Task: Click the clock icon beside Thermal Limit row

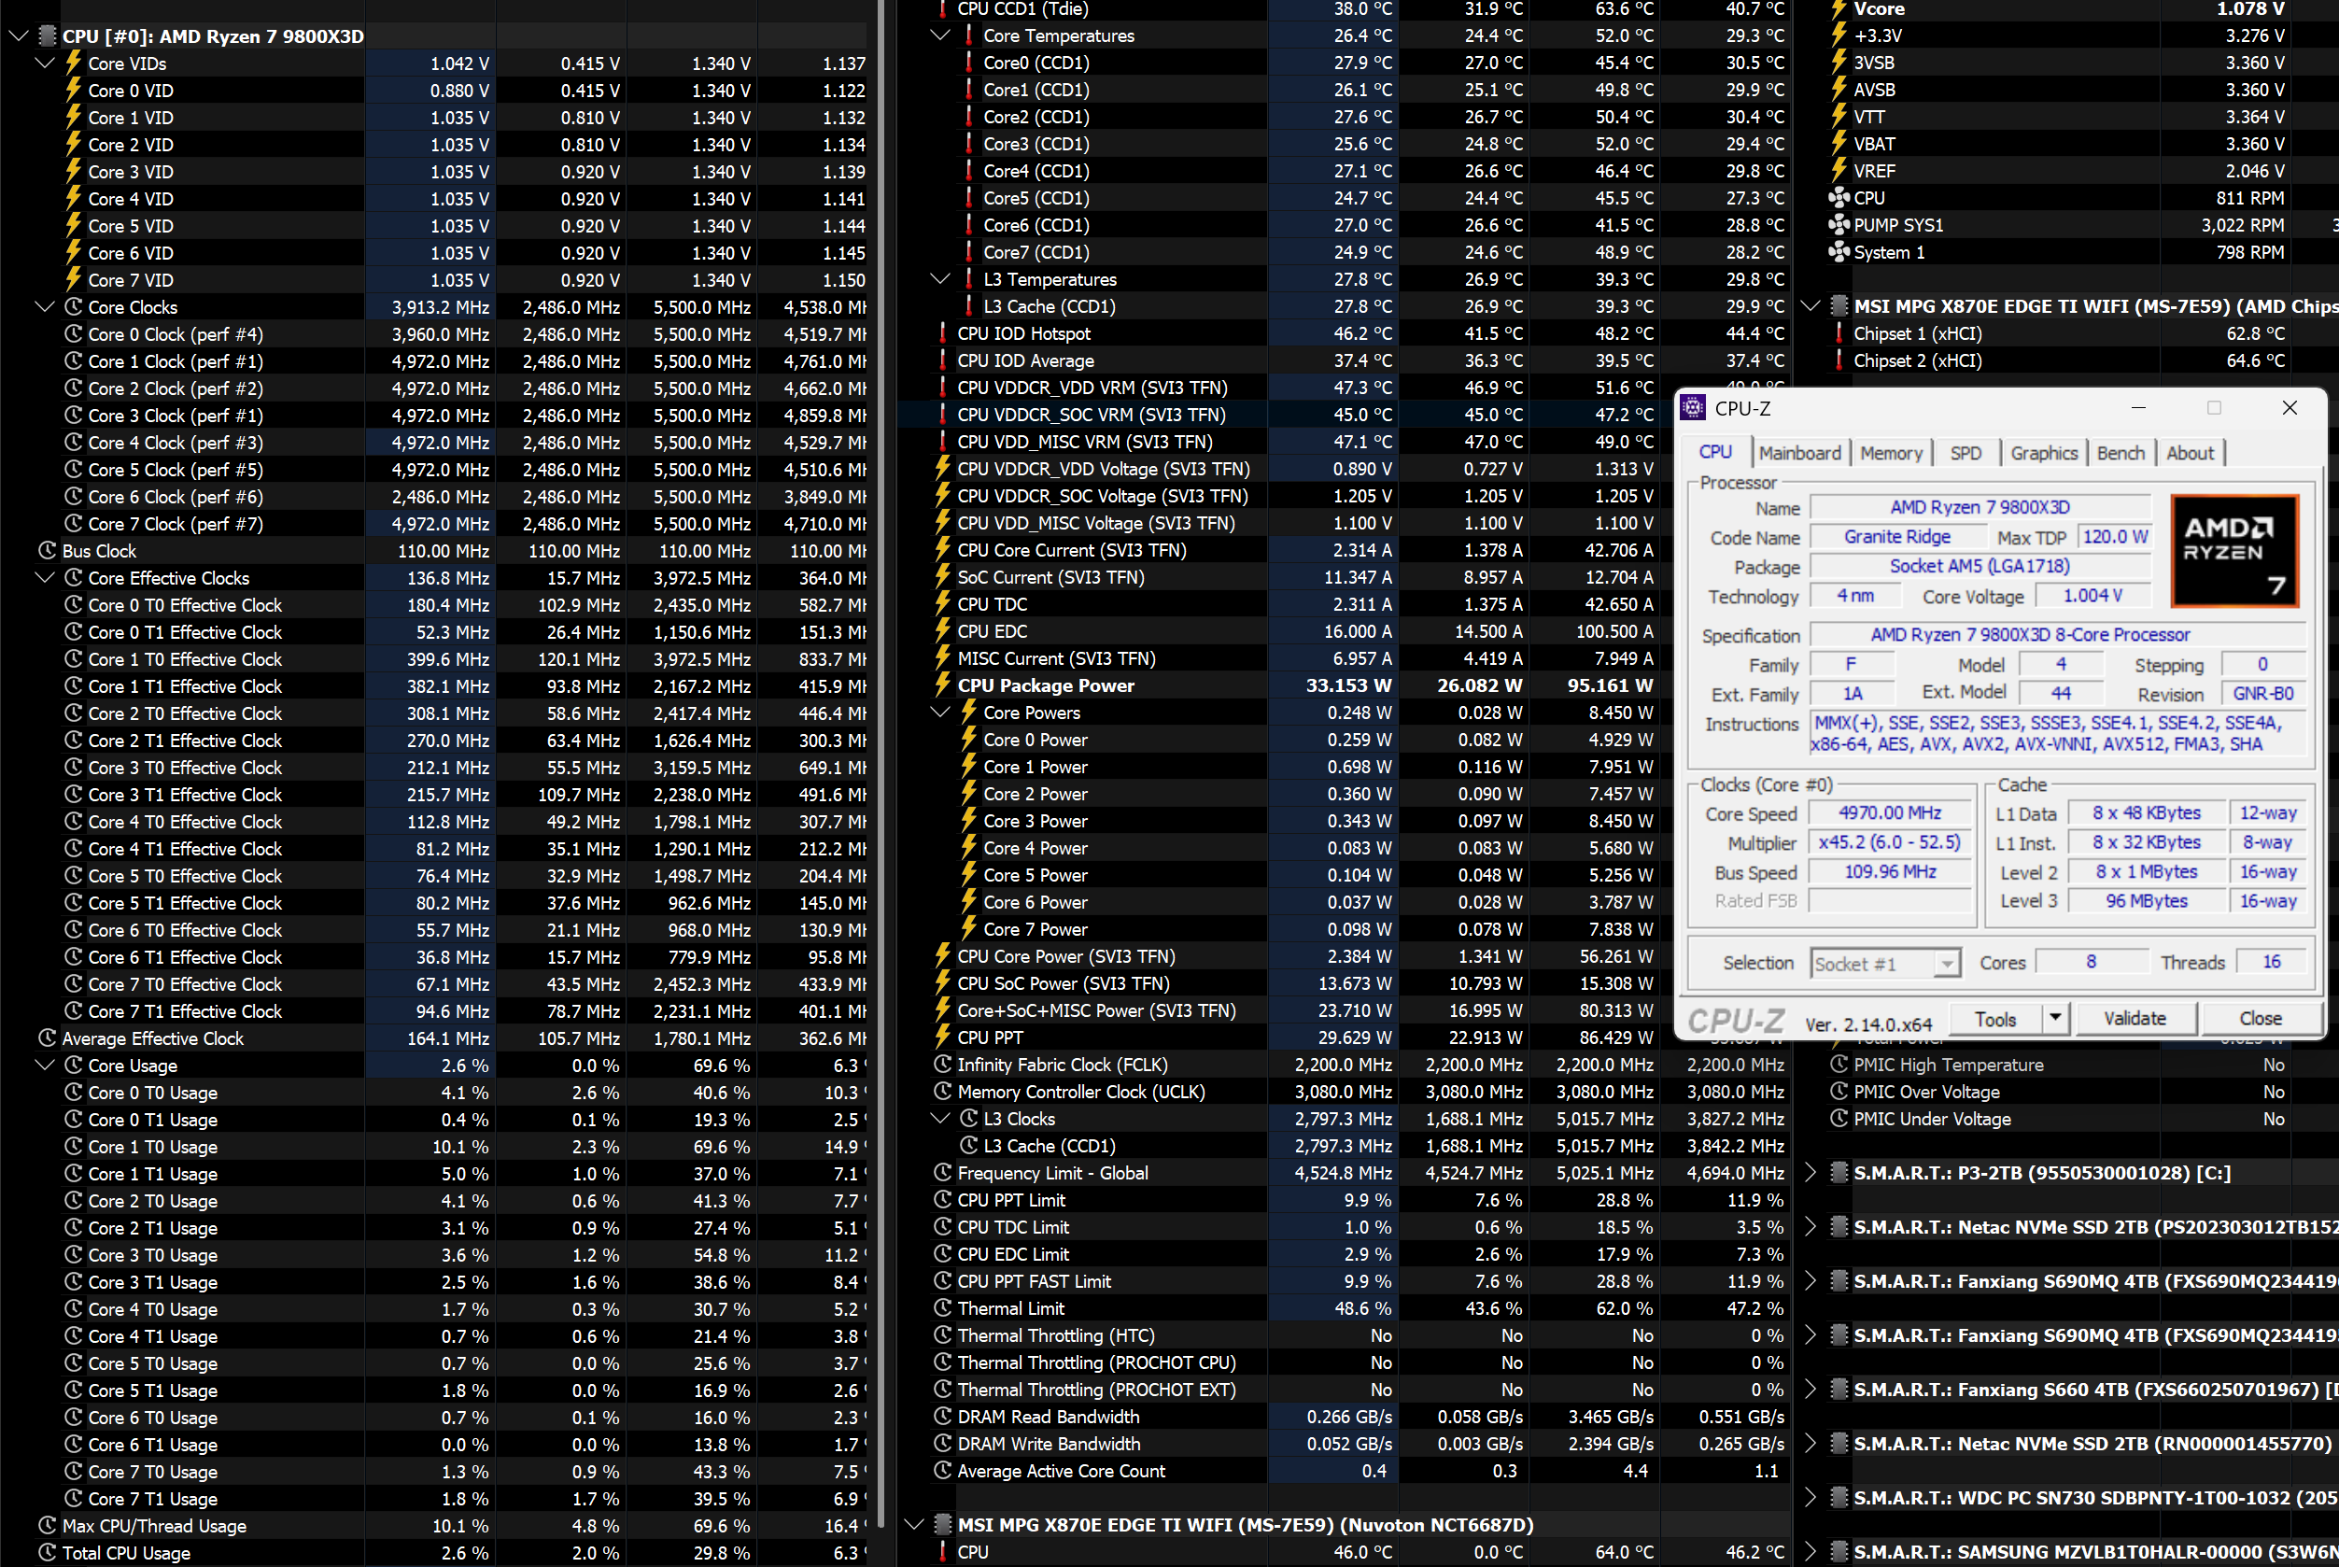Action: (x=942, y=1308)
